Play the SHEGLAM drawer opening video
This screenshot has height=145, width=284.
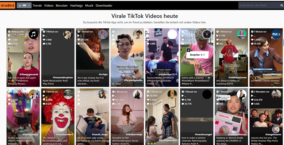tap(231, 117)
